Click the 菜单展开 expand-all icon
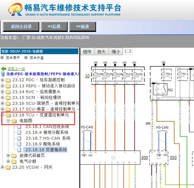This screenshot has width=194, height=188. pos(2,57)
